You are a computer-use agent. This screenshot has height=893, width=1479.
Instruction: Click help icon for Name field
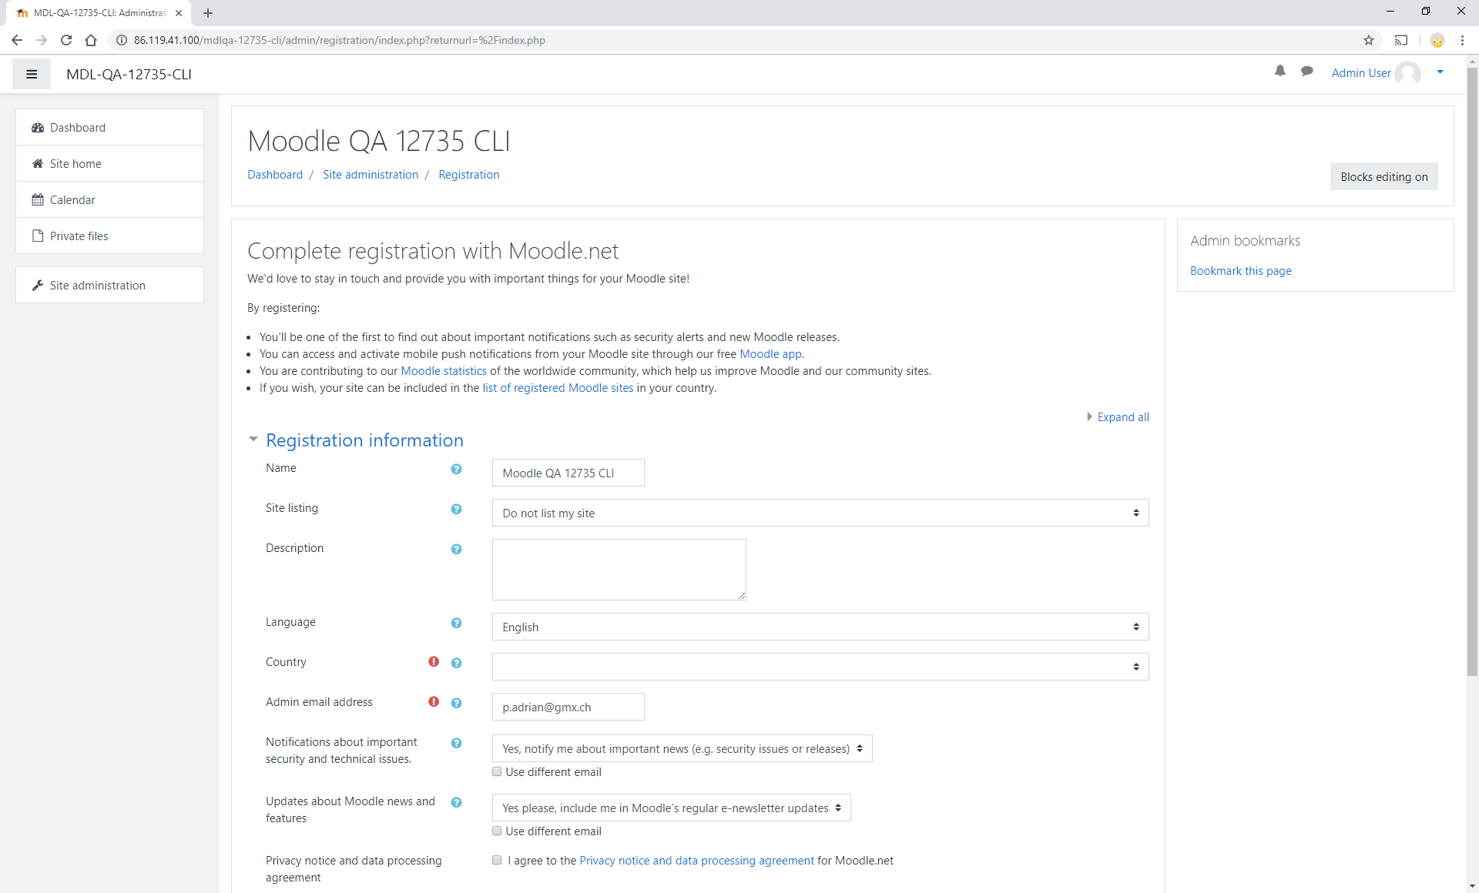tap(456, 469)
